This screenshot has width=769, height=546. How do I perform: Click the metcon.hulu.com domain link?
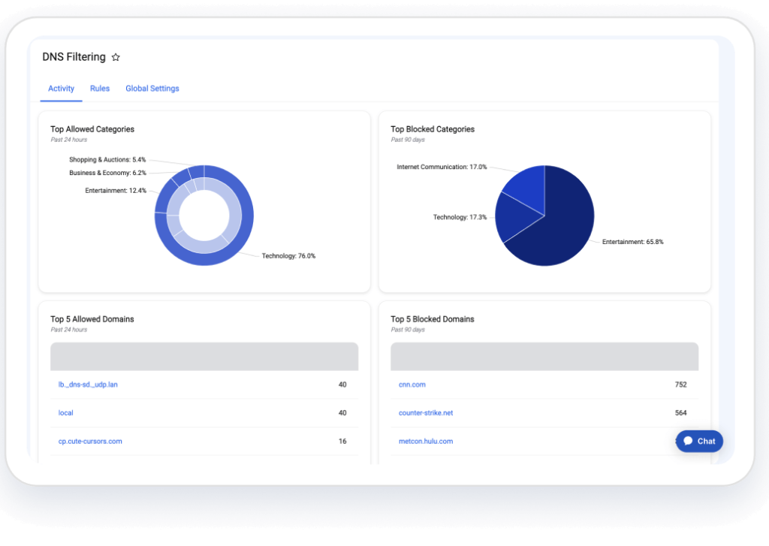click(x=426, y=442)
